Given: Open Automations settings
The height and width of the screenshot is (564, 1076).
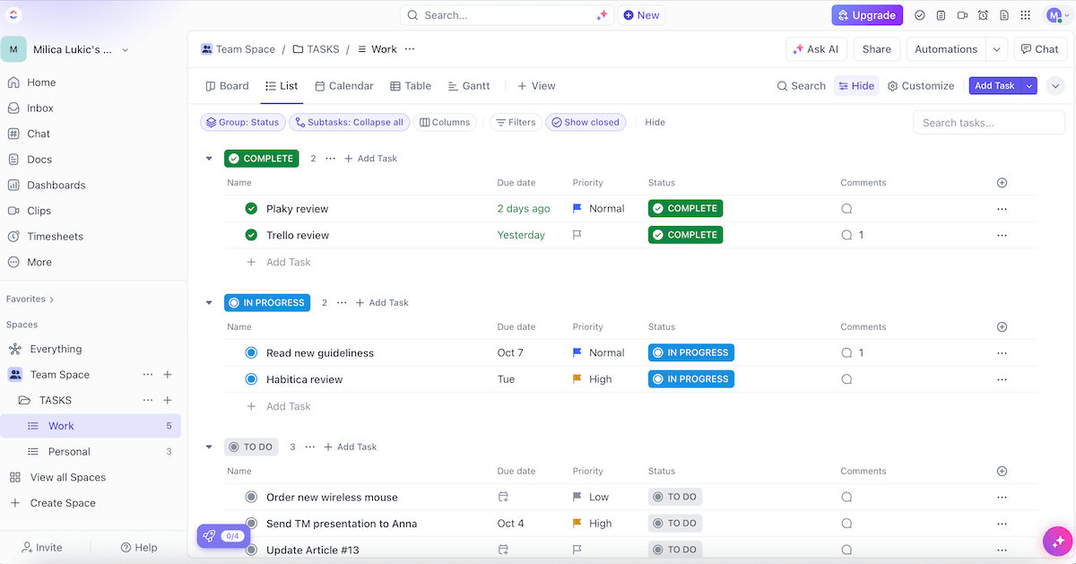Looking at the screenshot, I should tap(946, 48).
